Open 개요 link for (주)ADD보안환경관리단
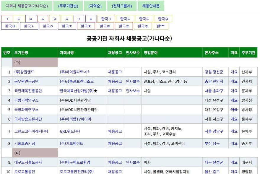The height and width of the screenshot is (174, 260). [234, 110]
